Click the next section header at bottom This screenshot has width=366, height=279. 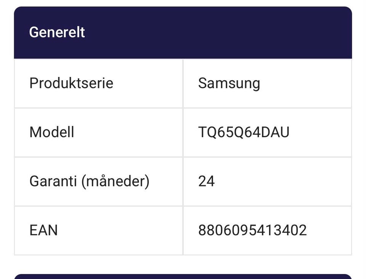pyautogui.click(x=183, y=276)
